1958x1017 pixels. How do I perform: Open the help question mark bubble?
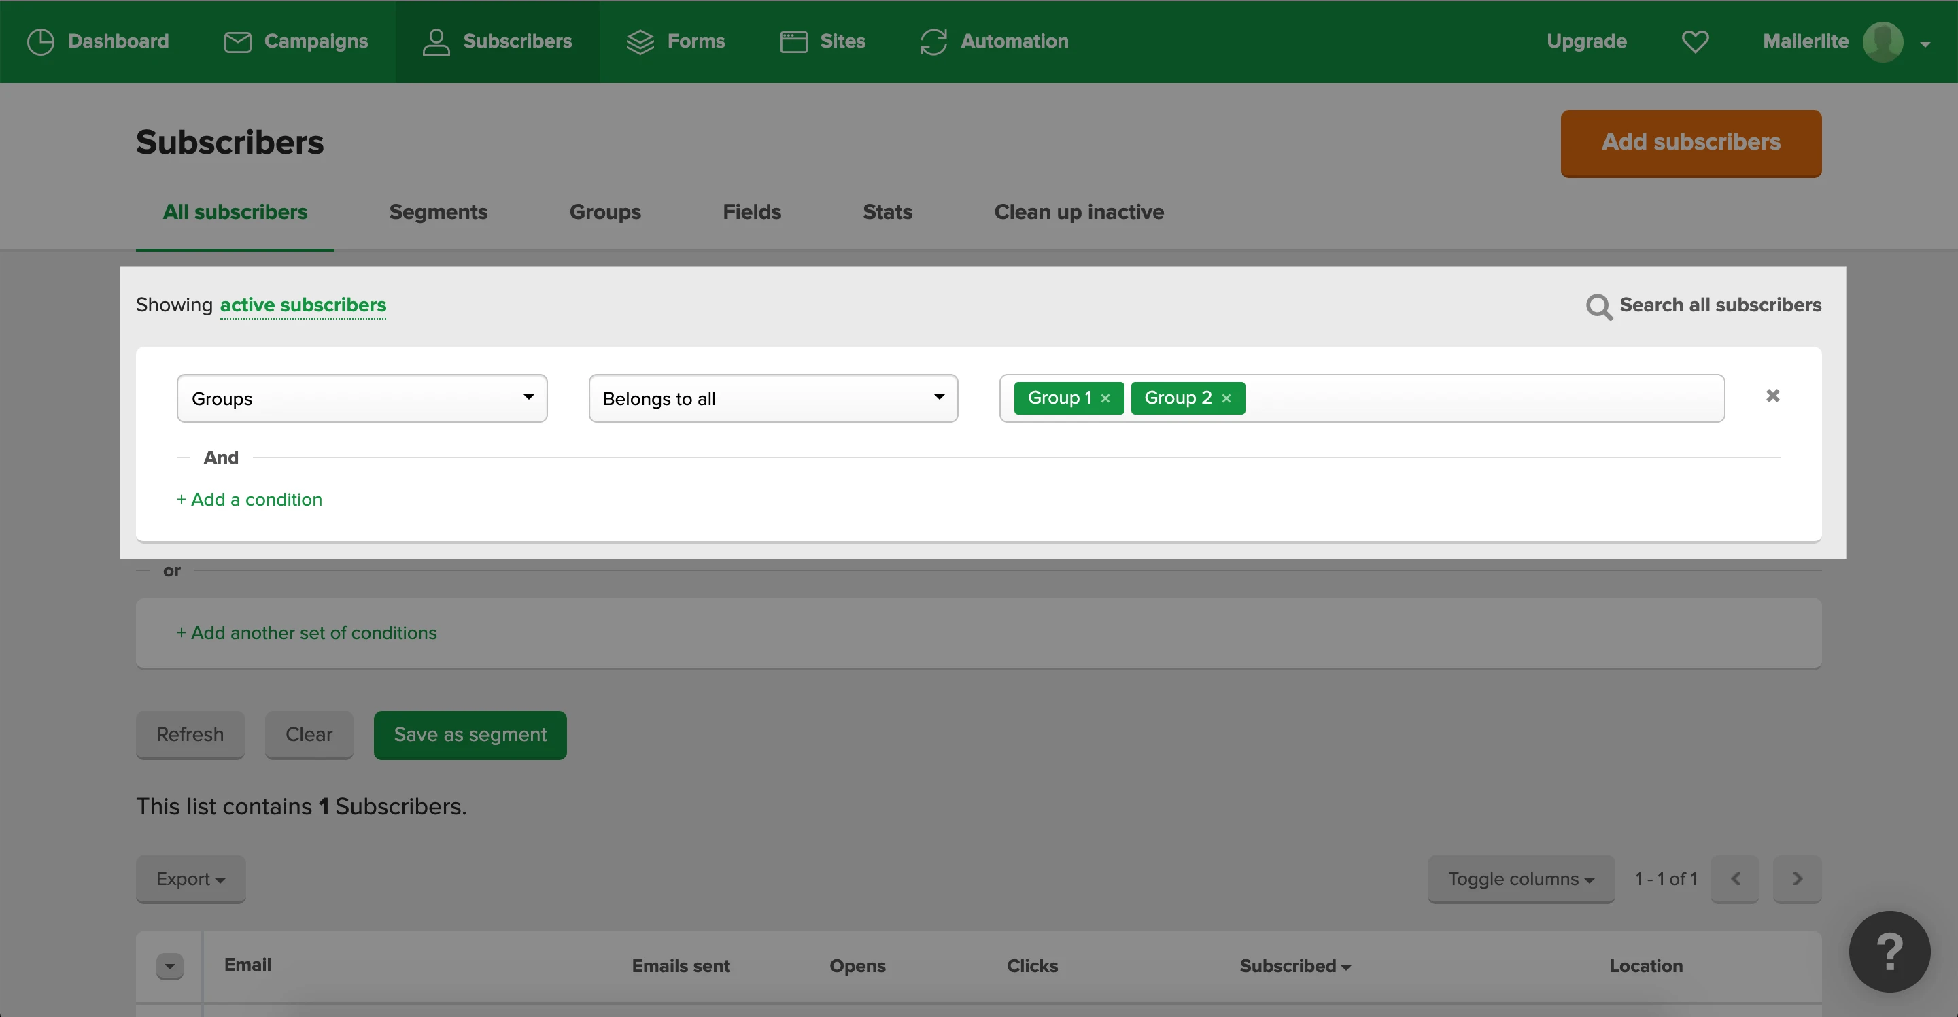coord(1889,951)
